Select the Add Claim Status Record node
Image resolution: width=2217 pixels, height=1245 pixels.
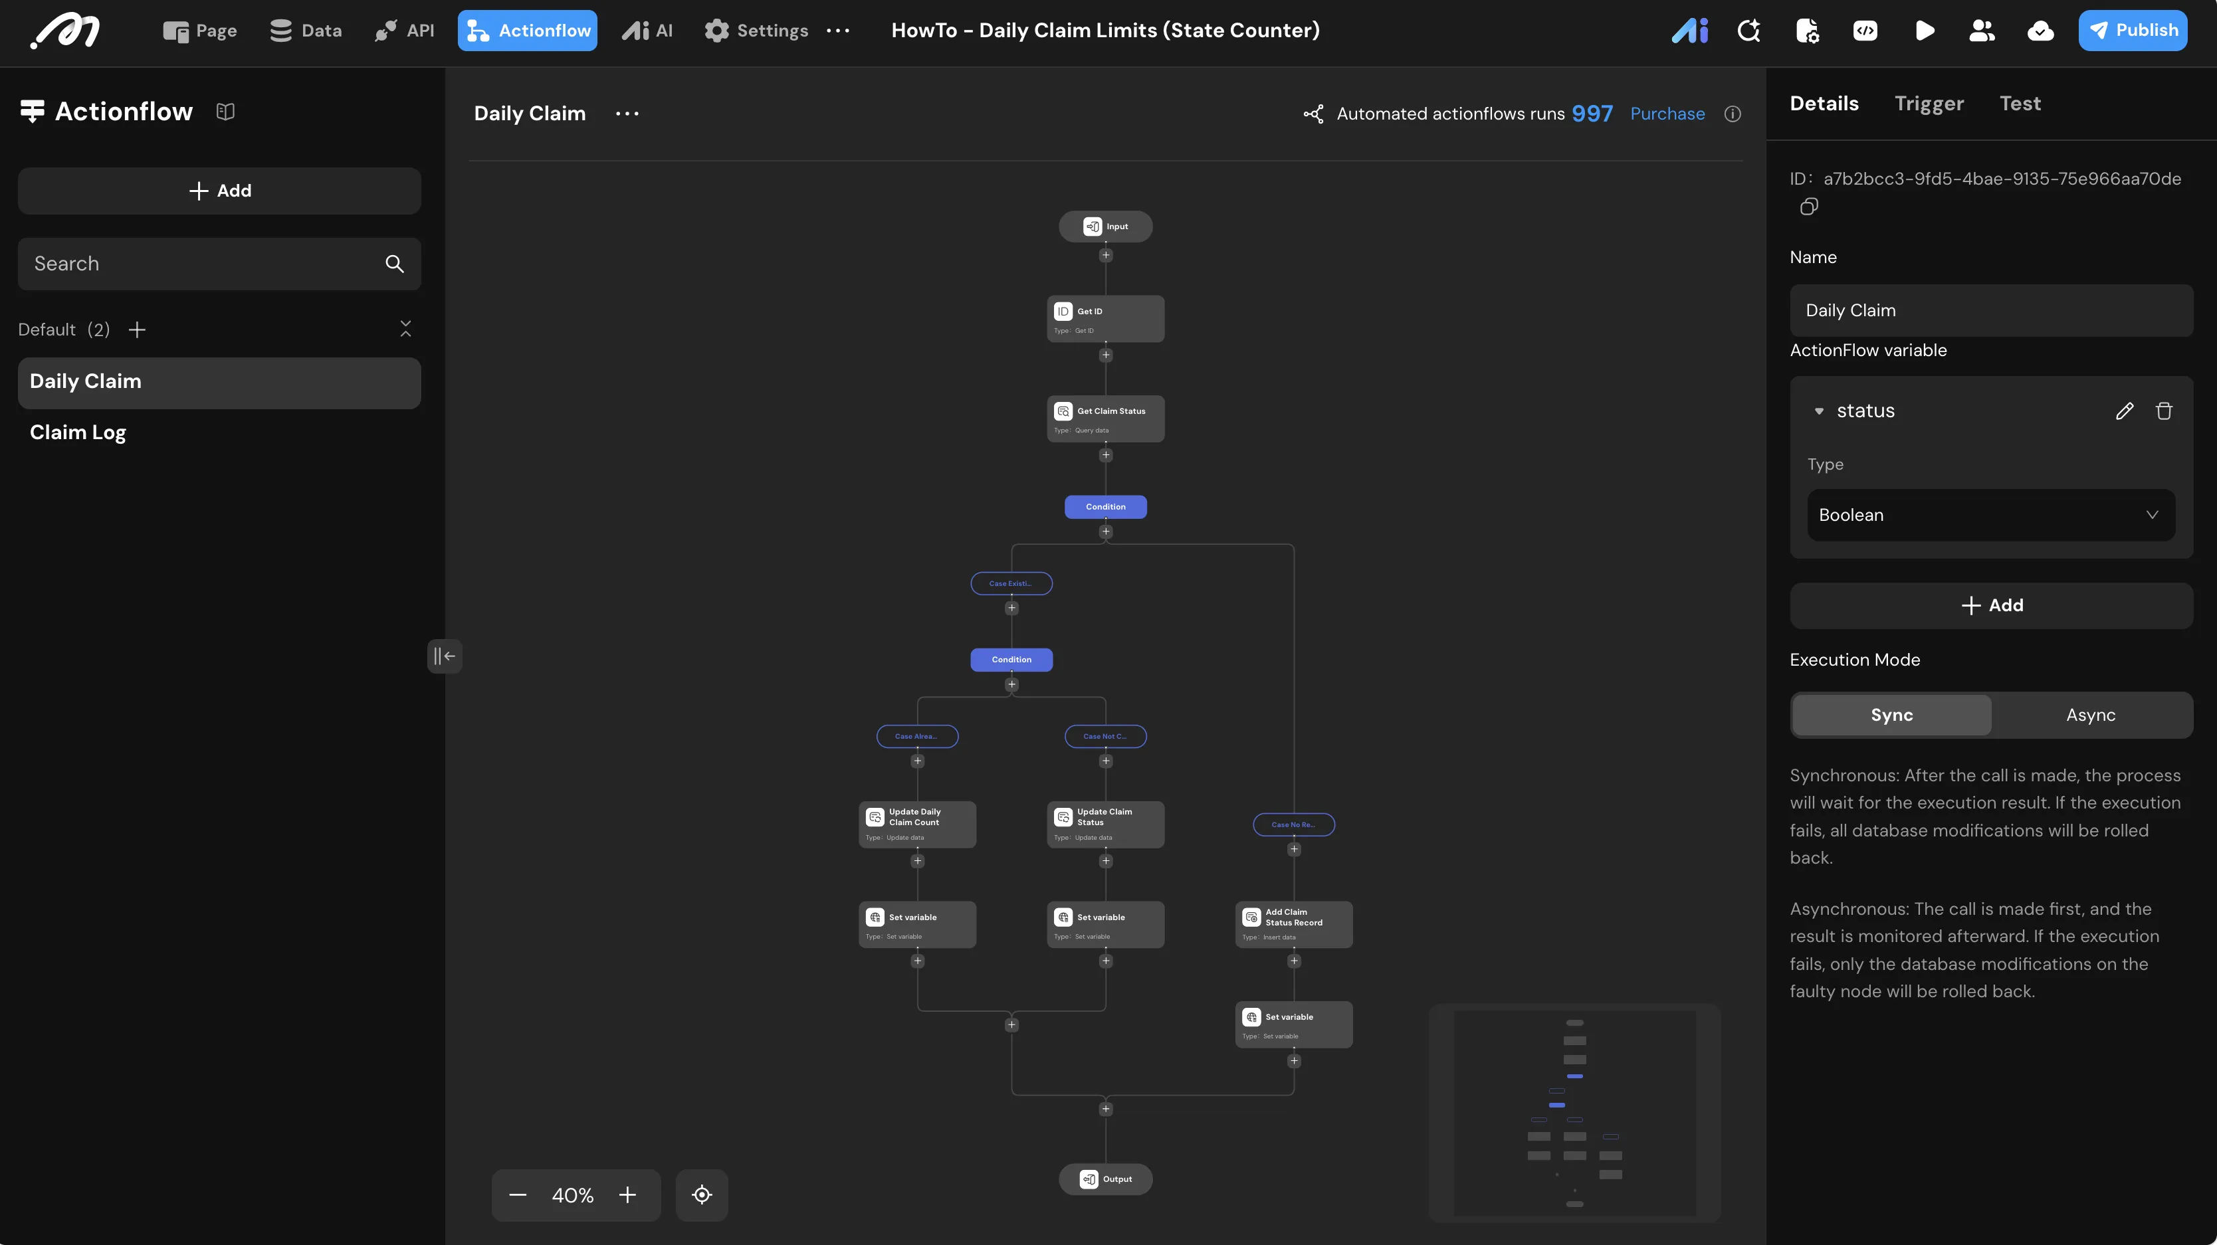[1293, 925]
